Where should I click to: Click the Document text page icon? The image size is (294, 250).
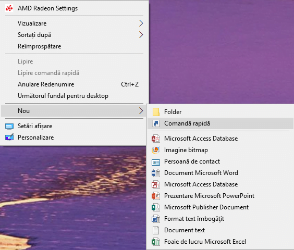click(156, 230)
